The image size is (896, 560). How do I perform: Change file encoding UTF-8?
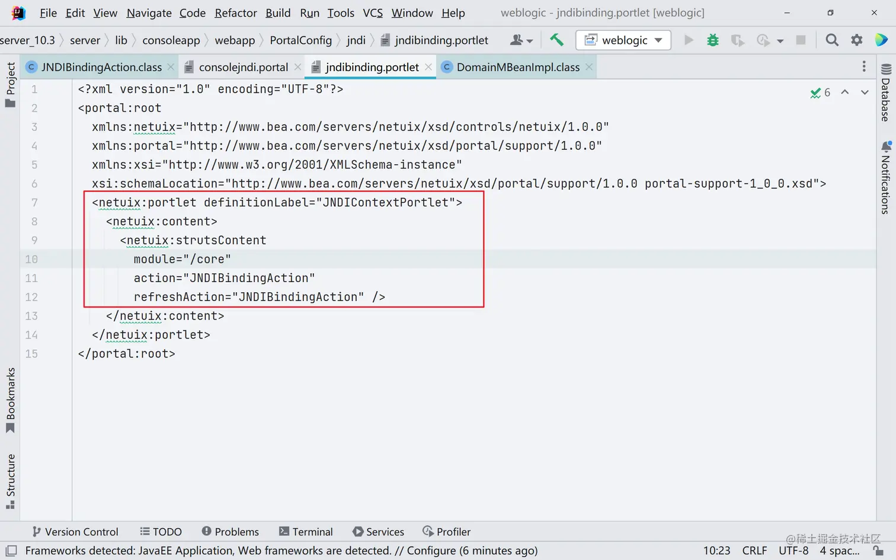tap(793, 551)
